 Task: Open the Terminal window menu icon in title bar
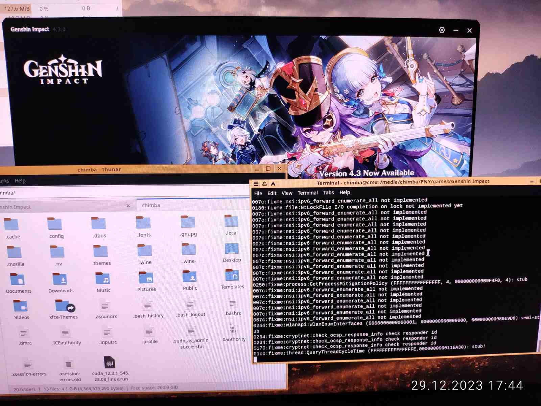(x=256, y=184)
